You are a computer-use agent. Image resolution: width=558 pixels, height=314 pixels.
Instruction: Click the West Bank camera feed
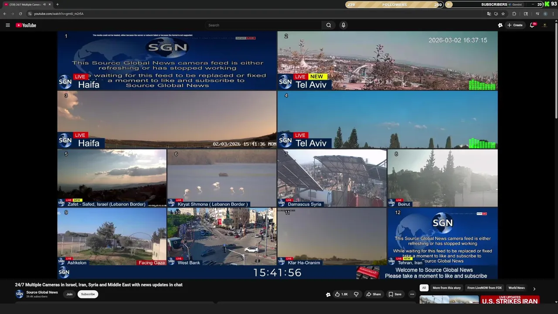pyautogui.click(x=222, y=236)
